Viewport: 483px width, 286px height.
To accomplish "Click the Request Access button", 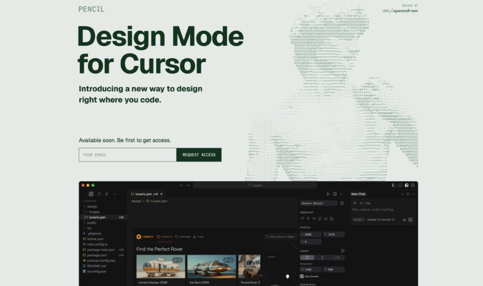I will click(199, 155).
